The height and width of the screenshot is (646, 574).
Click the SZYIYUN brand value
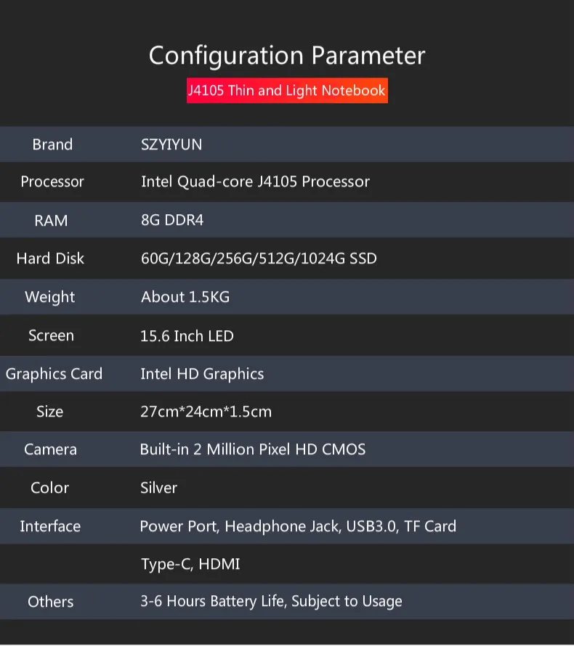click(x=171, y=144)
